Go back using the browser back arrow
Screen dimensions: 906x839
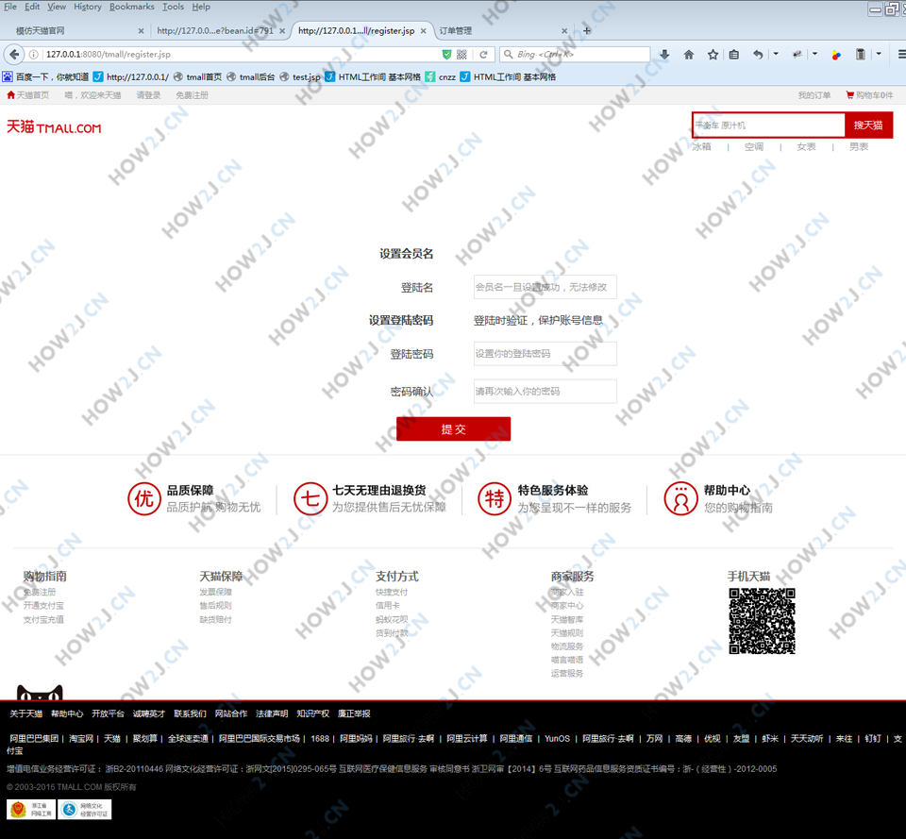click(x=14, y=55)
